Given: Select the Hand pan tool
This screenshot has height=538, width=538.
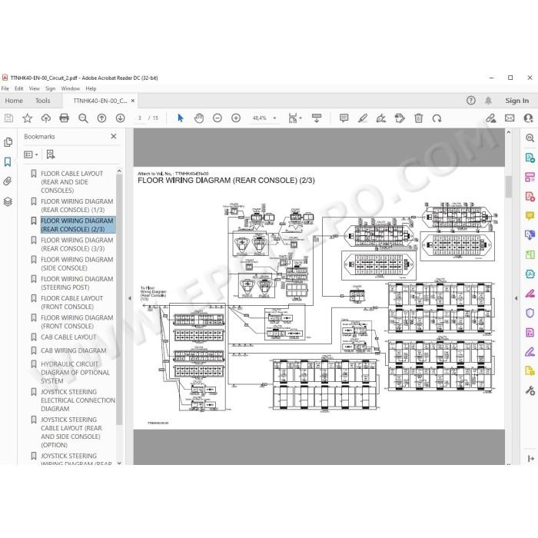Looking at the screenshot, I should (x=199, y=118).
